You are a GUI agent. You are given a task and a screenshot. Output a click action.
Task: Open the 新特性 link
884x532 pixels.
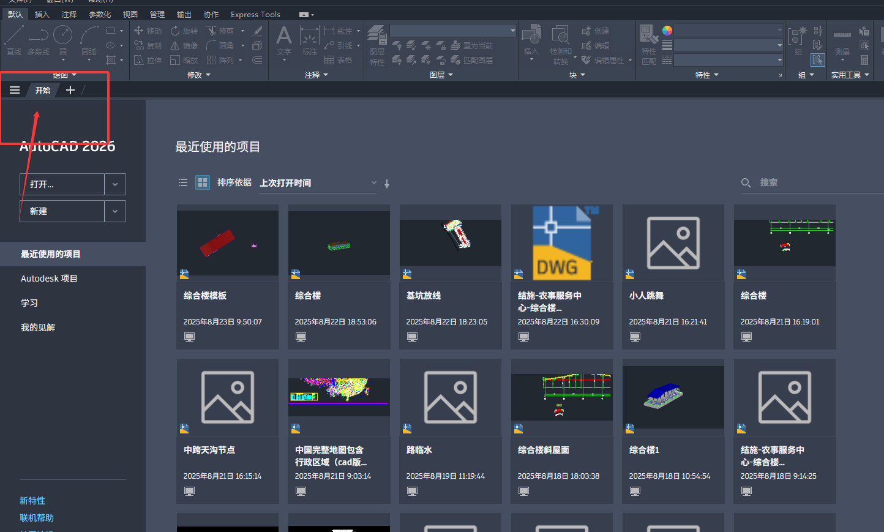pyautogui.click(x=32, y=501)
